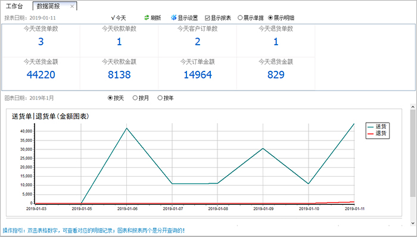Click the green refresh icon
Viewport: 417px width, 237px height.
tap(147, 17)
